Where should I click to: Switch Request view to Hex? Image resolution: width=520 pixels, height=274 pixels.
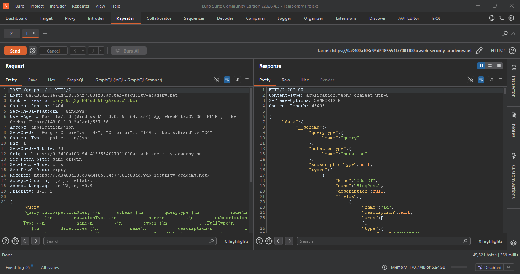pyautogui.click(x=52, y=80)
